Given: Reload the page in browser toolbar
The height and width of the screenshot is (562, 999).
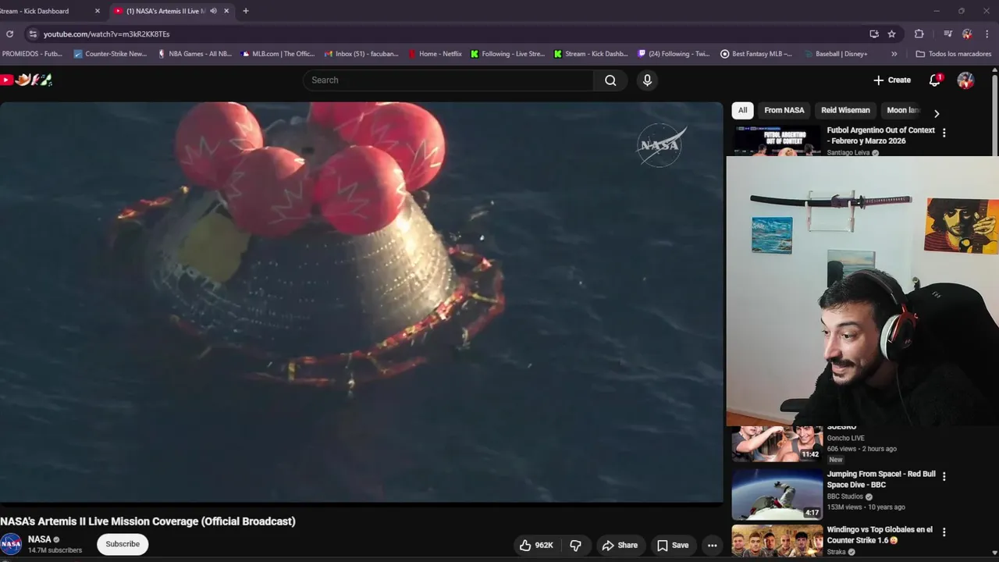Looking at the screenshot, I should [9, 34].
